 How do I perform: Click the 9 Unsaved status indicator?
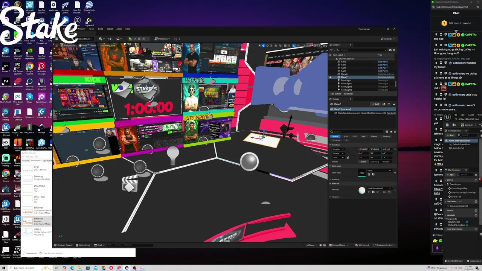point(362,245)
